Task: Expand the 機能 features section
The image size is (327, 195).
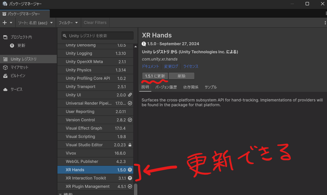Action: 60,194
